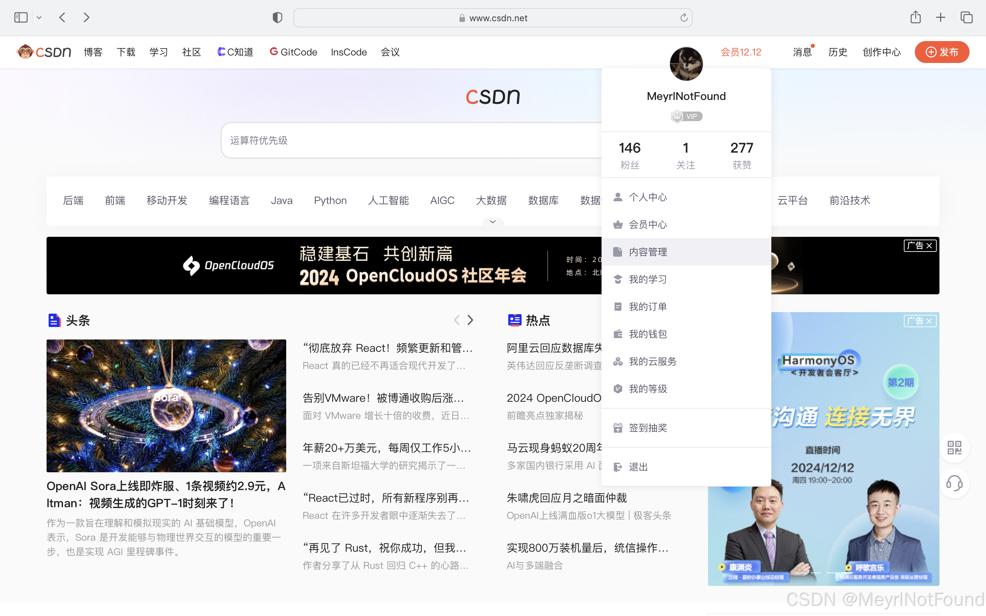The width and height of the screenshot is (986, 616).
Task: Open 我的订单 menu entry
Action: (686, 306)
